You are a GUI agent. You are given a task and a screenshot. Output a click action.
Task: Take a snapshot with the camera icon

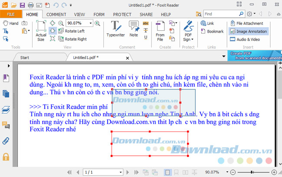24,23
